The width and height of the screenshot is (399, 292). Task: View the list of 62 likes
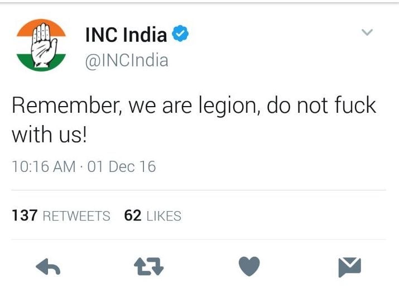(153, 216)
